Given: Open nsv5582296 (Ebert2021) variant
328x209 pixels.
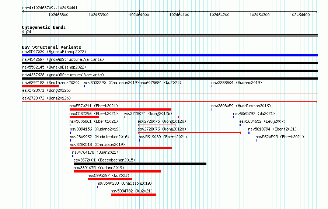Looking at the screenshot, I should click(x=94, y=114).
